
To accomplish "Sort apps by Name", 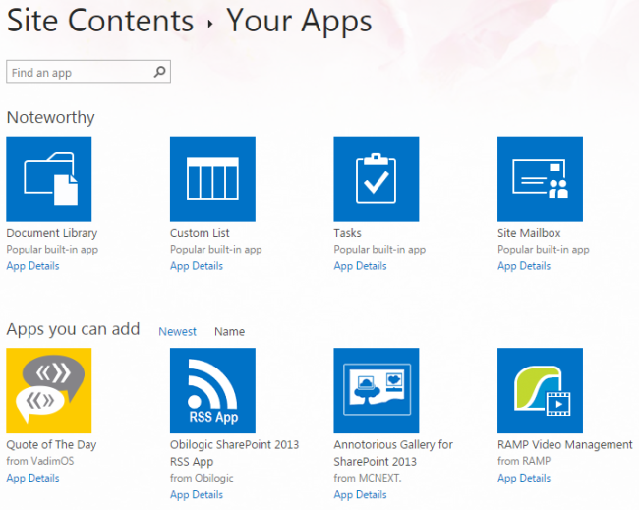I will (229, 332).
